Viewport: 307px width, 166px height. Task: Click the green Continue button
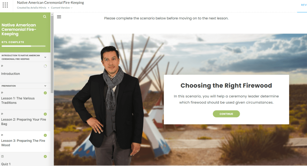point(226,114)
